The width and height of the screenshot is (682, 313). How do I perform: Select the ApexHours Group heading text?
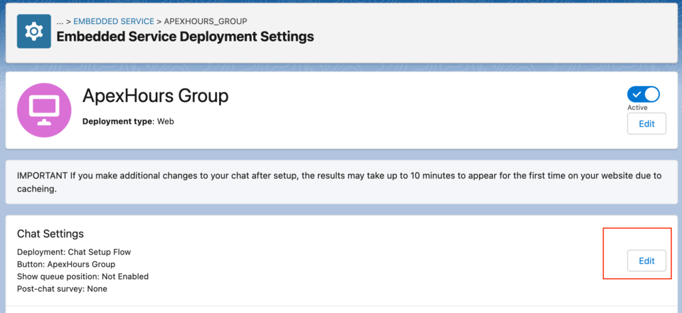click(x=155, y=95)
